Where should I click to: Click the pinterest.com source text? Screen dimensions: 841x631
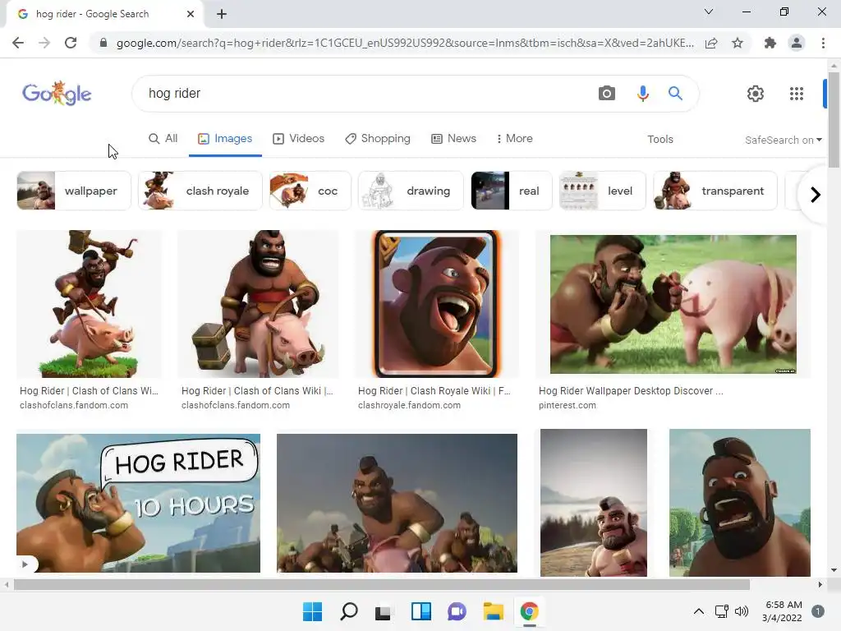click(x=567, y=405)
